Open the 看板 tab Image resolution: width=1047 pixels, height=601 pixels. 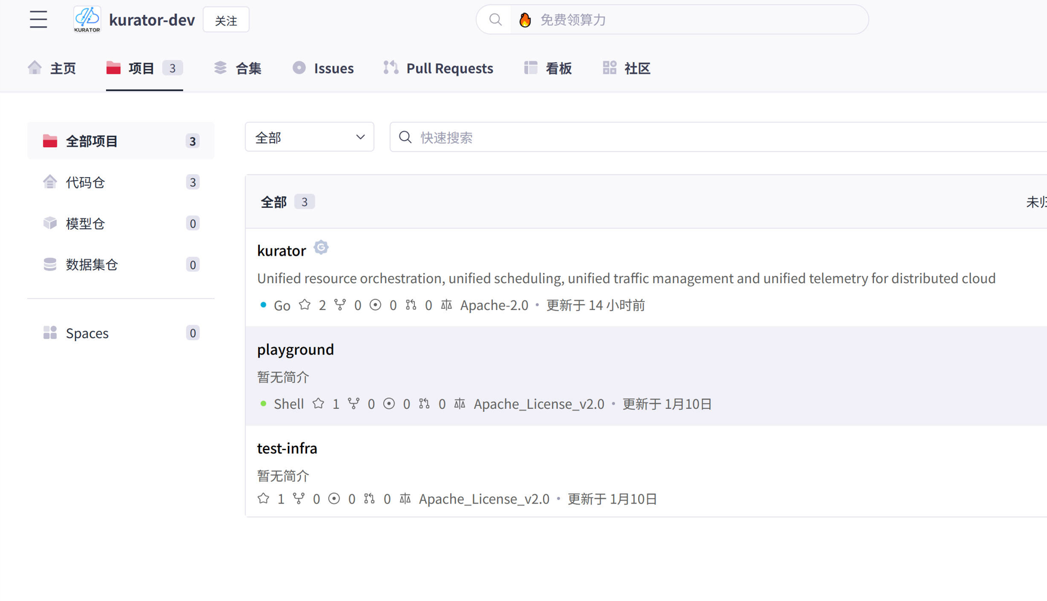click(548, 68)
